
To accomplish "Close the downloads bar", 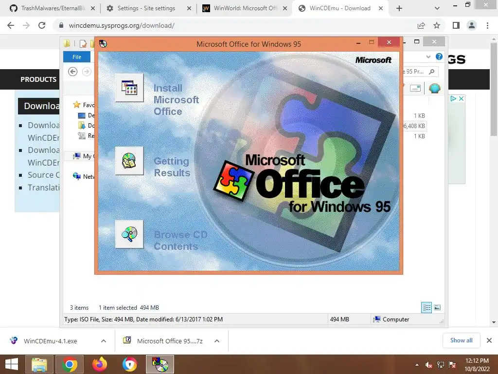I will pyautogui.click(x=489, y=340).
